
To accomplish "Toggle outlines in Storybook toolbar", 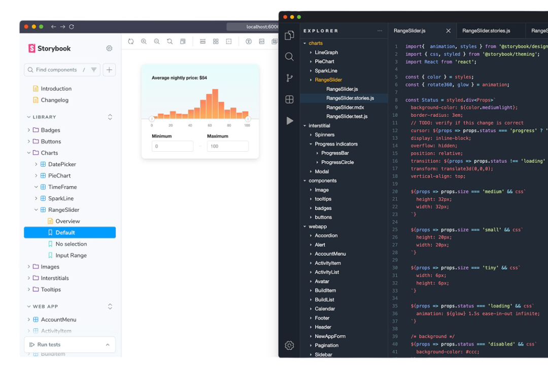I will [228, 41].
